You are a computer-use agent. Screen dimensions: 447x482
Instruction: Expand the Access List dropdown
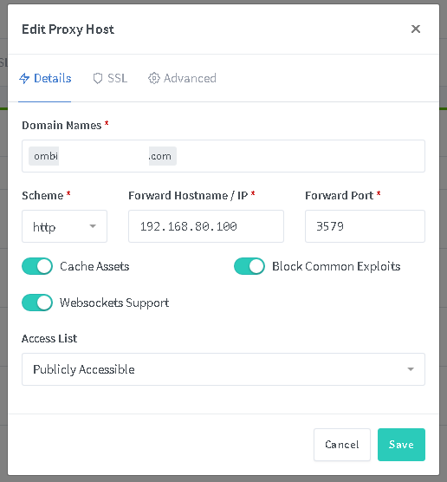point(223,369)
